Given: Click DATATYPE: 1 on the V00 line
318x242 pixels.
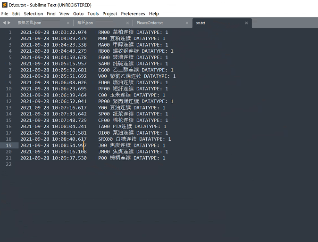Looking at the screenshot, I should click(x=160, y=76).
